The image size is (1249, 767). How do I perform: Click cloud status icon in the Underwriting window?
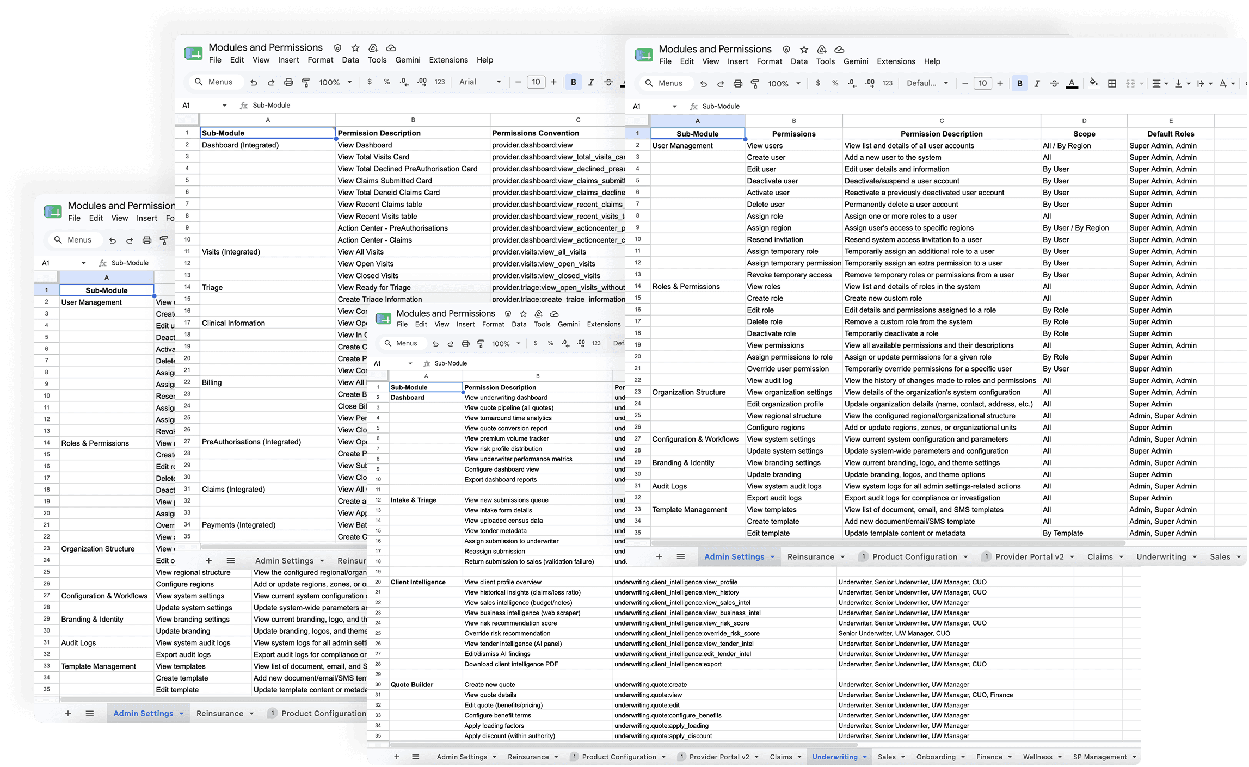click(554, 314)
